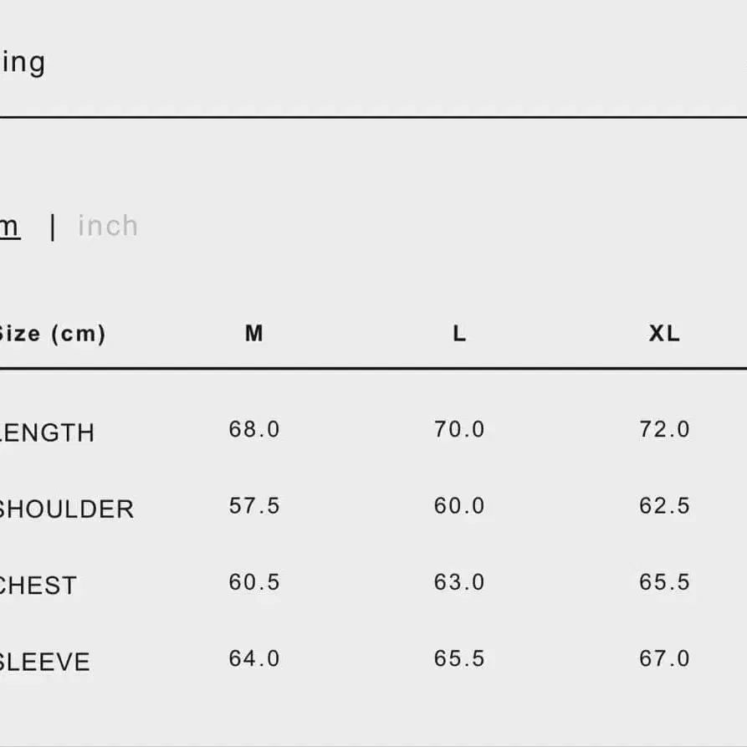Viewport: 747px width, 747px height.
Task: Click the 60.5 chest value for M
Action: [254, 582]
